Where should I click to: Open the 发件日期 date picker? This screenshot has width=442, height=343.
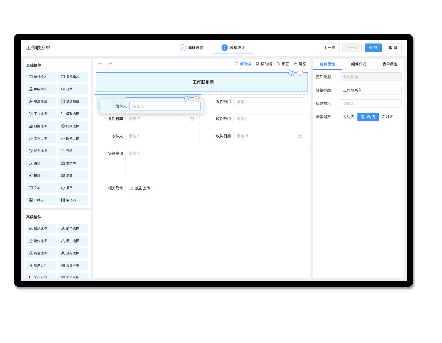tap(161, 119)
